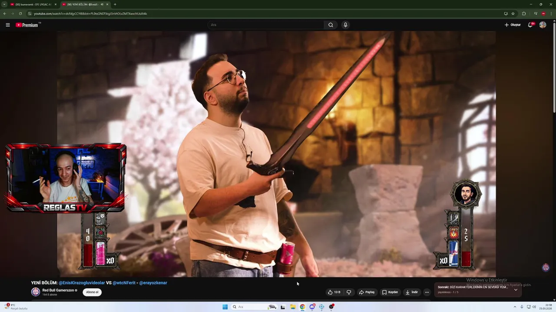
Task: Subscribe with the Abone ol button
Action: (92, 292)
